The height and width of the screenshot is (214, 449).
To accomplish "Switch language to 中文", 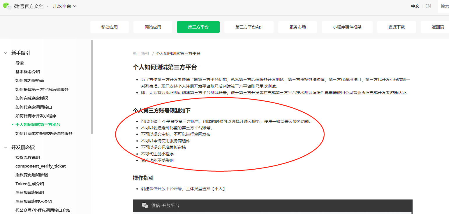I will pyautogui.click(x=415, y=6).
